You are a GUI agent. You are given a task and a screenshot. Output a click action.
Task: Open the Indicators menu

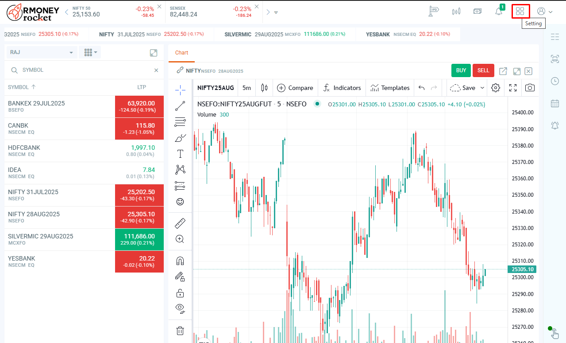click(x=342, y=88)
